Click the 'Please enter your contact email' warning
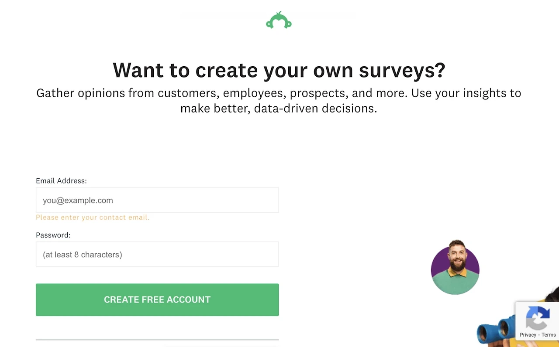The image size is (559, 347). 93,217
